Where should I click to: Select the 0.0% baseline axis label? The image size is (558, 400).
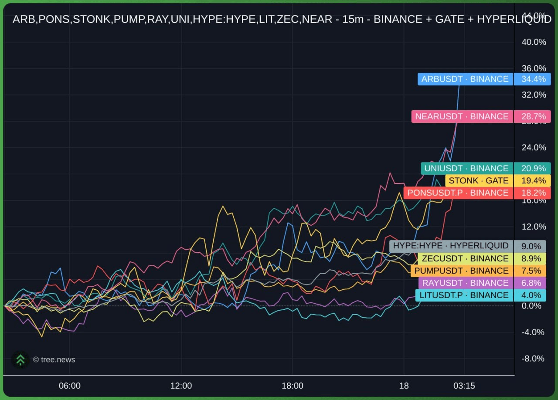pos(531,306)
